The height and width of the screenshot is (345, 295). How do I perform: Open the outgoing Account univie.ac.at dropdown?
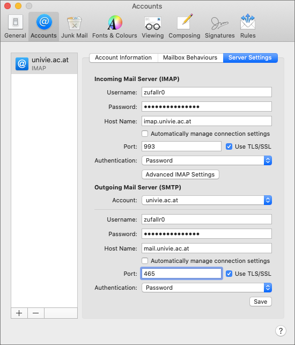pos(207,200)
